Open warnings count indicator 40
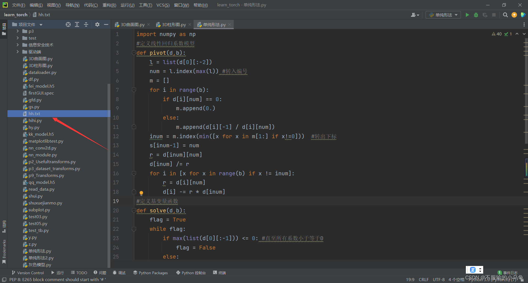Viewport: 528px width, 283px height. (497, 34)
